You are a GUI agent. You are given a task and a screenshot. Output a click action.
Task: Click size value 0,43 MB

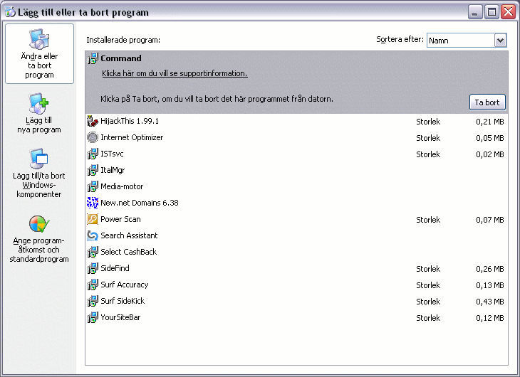click(490, 302)
